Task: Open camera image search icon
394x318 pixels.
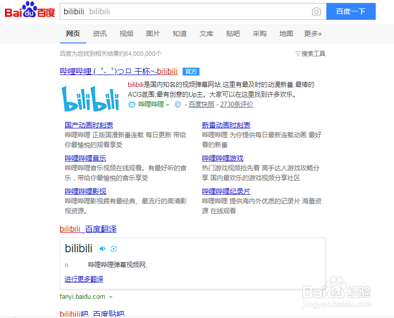Action: pyautogui.click(x=316, y=11)
